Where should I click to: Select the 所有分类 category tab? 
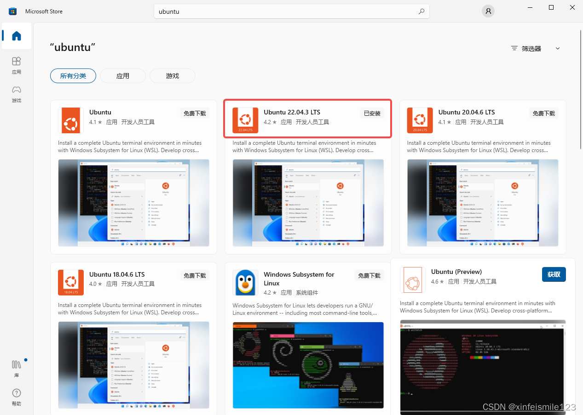pyautogui.click(x=73, y=76)
